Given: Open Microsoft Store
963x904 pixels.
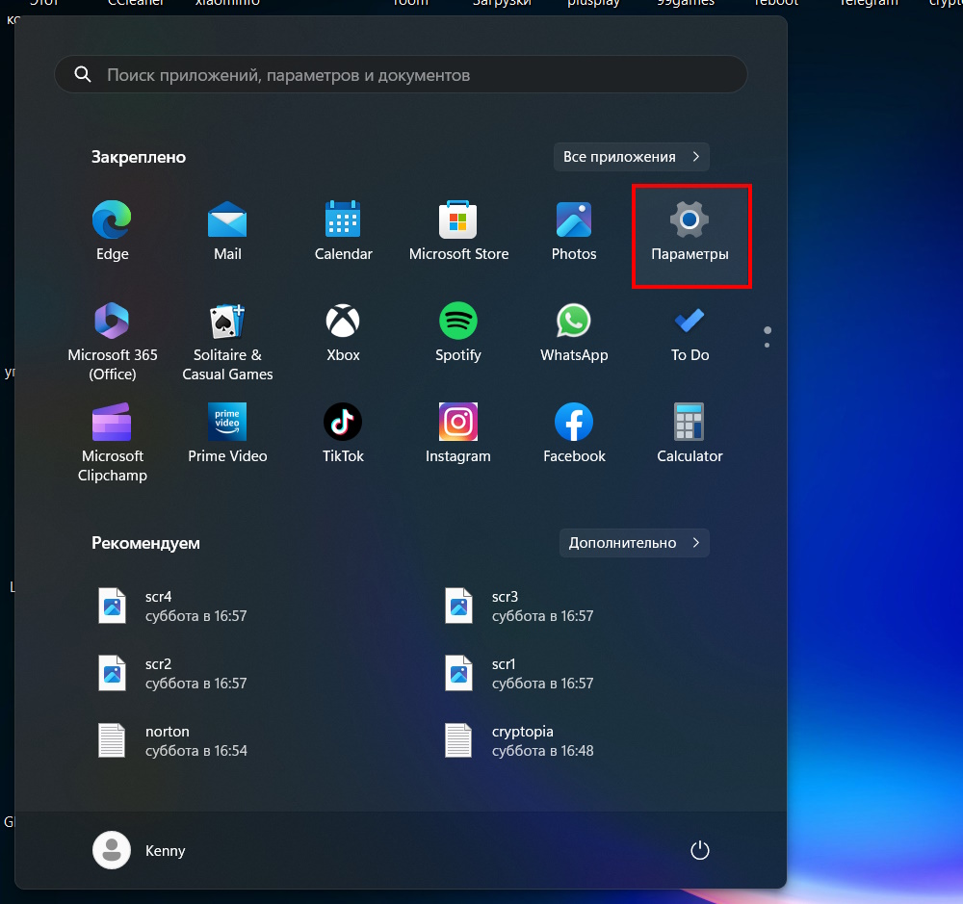Looking at the screenshot, I should pyautogui.click(x=458, y=231).
